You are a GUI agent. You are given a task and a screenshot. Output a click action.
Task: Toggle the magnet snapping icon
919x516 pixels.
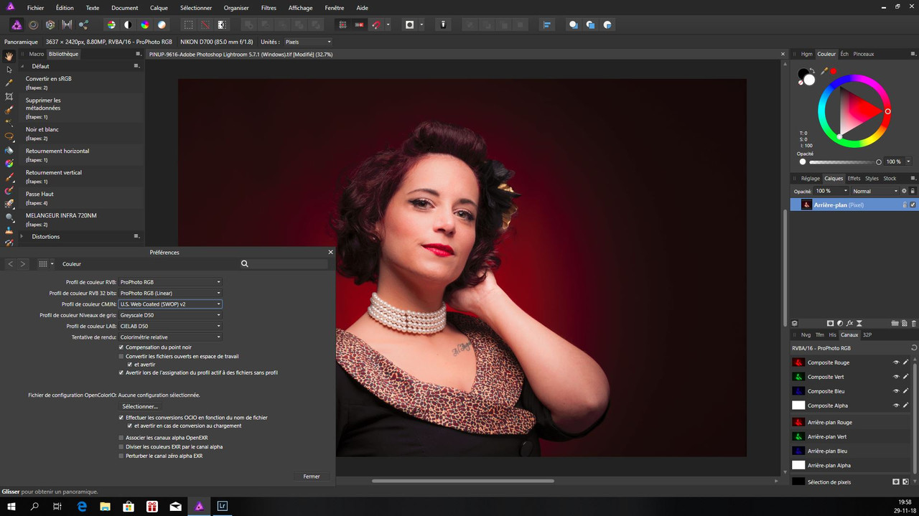pos(376,24)
